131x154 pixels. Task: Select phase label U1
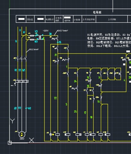[x=15, y=70]
